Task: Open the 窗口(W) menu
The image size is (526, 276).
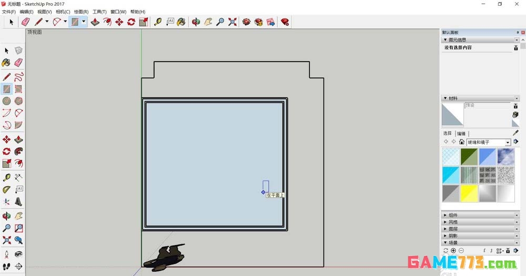Action: pyautogui.click(x=118, y=12)
